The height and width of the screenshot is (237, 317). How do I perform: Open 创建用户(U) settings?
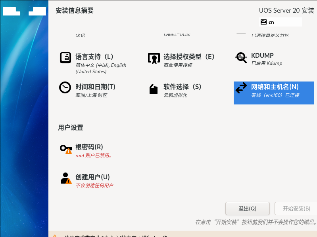point(92,177)
